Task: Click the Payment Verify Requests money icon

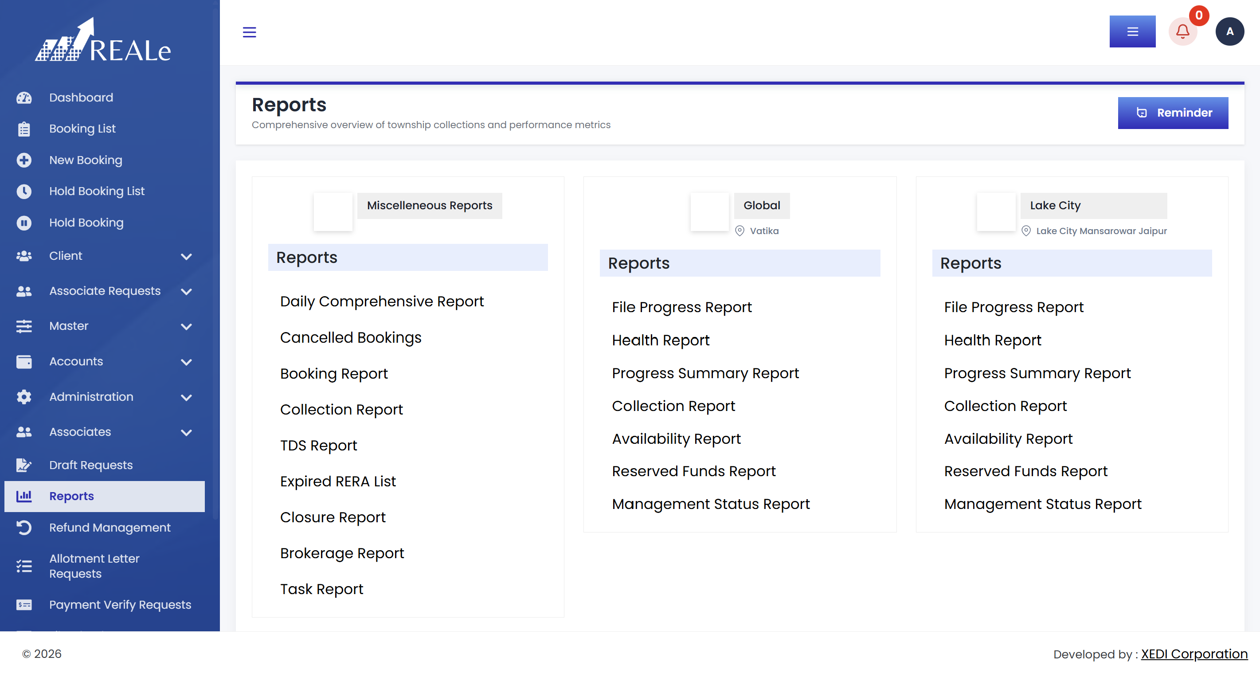Action: 24,606
